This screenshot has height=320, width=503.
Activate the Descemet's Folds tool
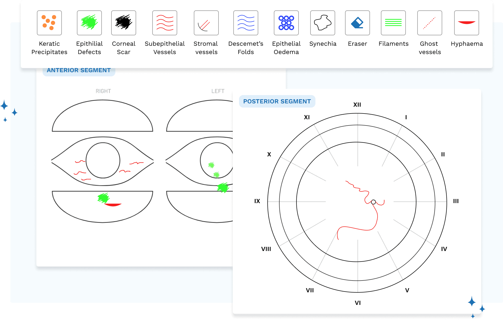tap(245, 23)
